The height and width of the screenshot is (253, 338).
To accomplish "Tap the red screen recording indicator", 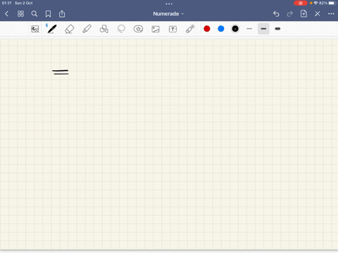I will (301, 3).
